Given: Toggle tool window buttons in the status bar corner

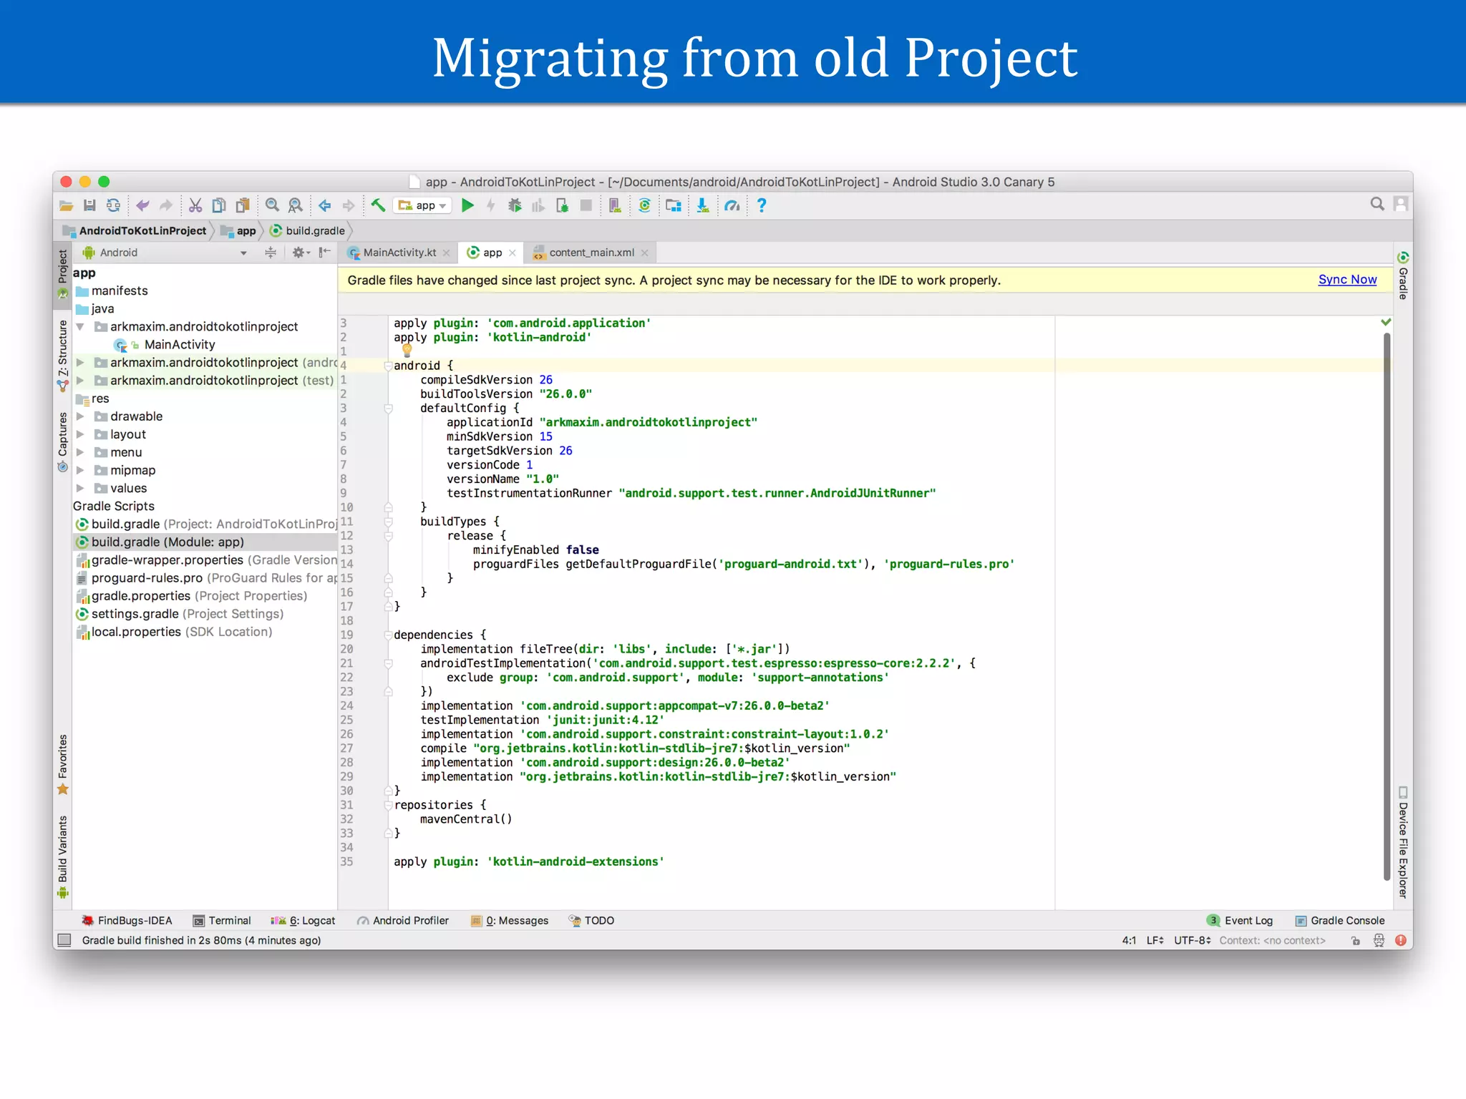Looking at the screenshot, I should coord(64,940).
